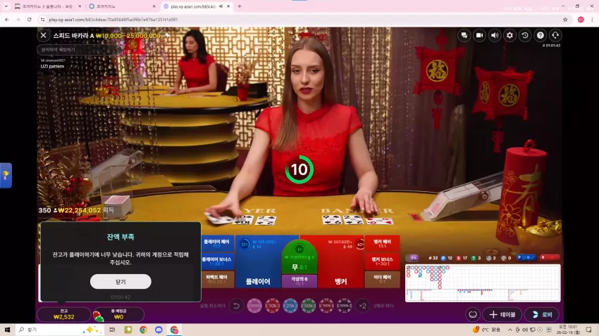Click the chat input field under title
Screen dimensions: 599x336
[x=78, y=50]
